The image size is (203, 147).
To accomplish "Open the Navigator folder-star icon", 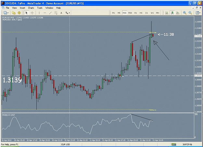I will 14,13.
